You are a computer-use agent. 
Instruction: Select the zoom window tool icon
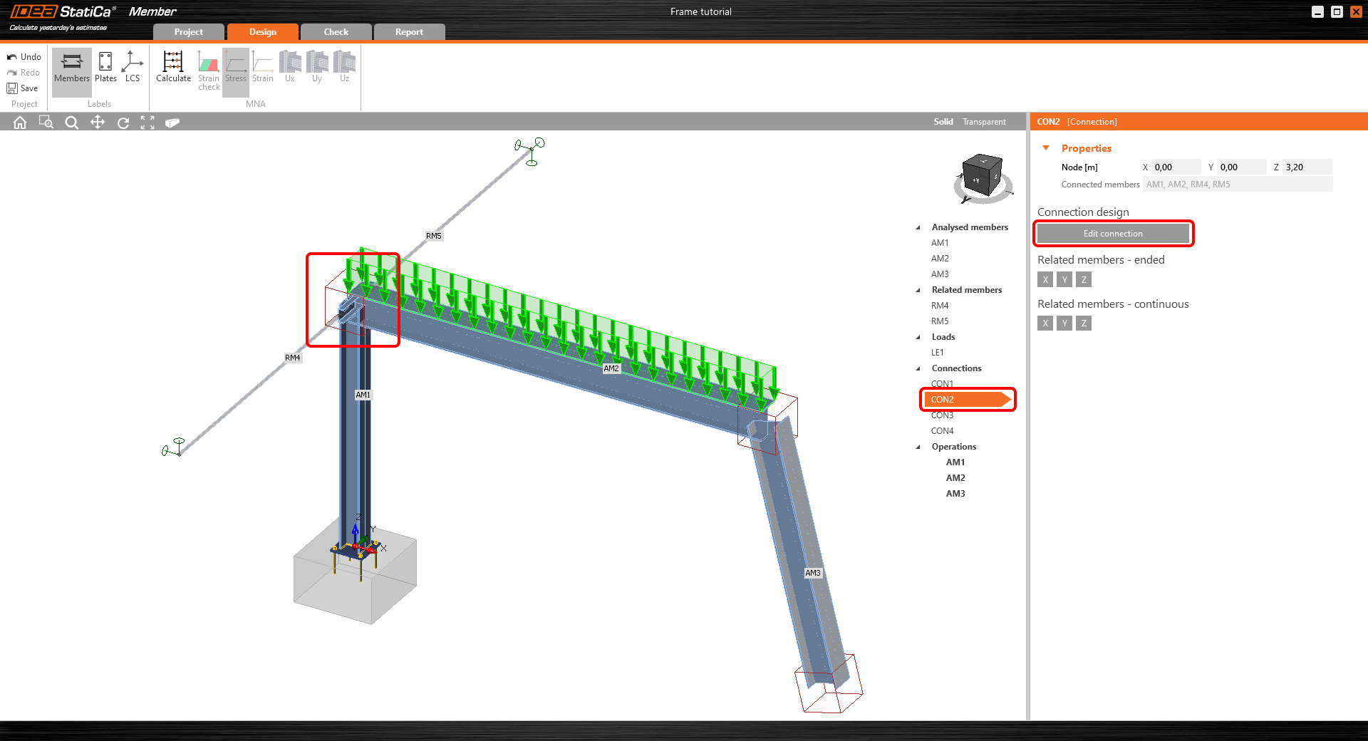(46, 123)
